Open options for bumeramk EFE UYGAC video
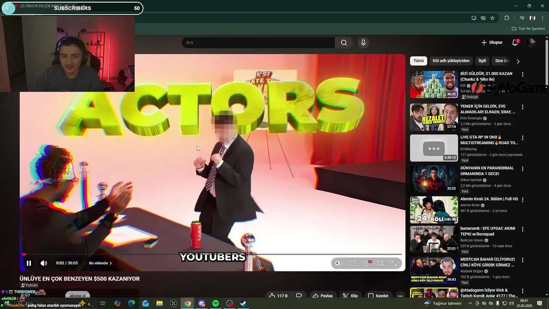 click(x=522, y=229)
